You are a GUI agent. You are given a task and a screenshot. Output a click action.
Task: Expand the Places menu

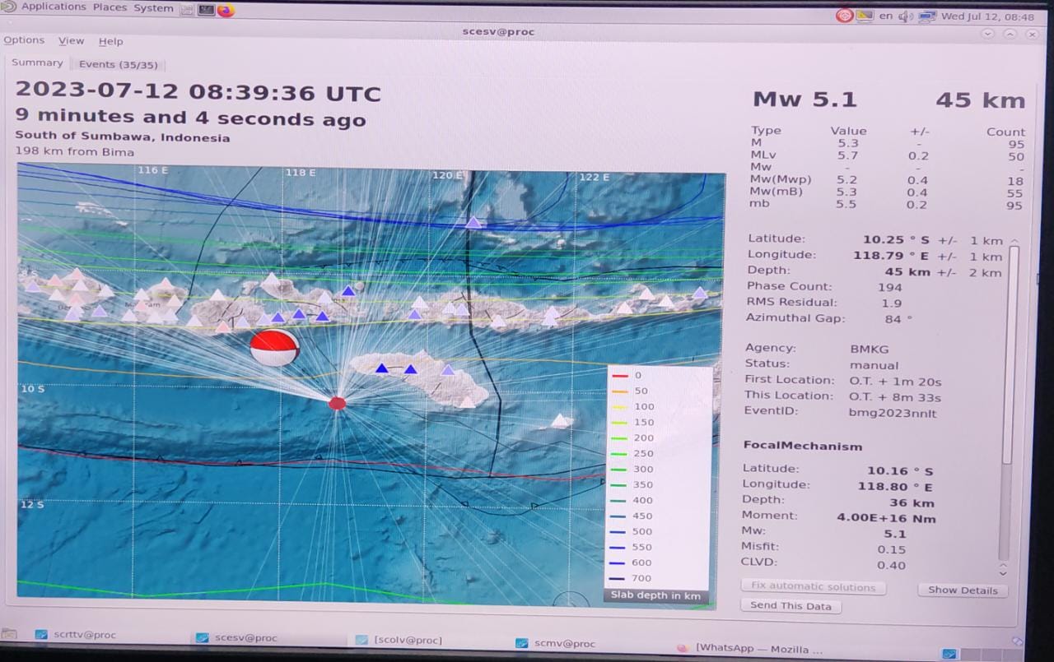[x=110, y=7]
